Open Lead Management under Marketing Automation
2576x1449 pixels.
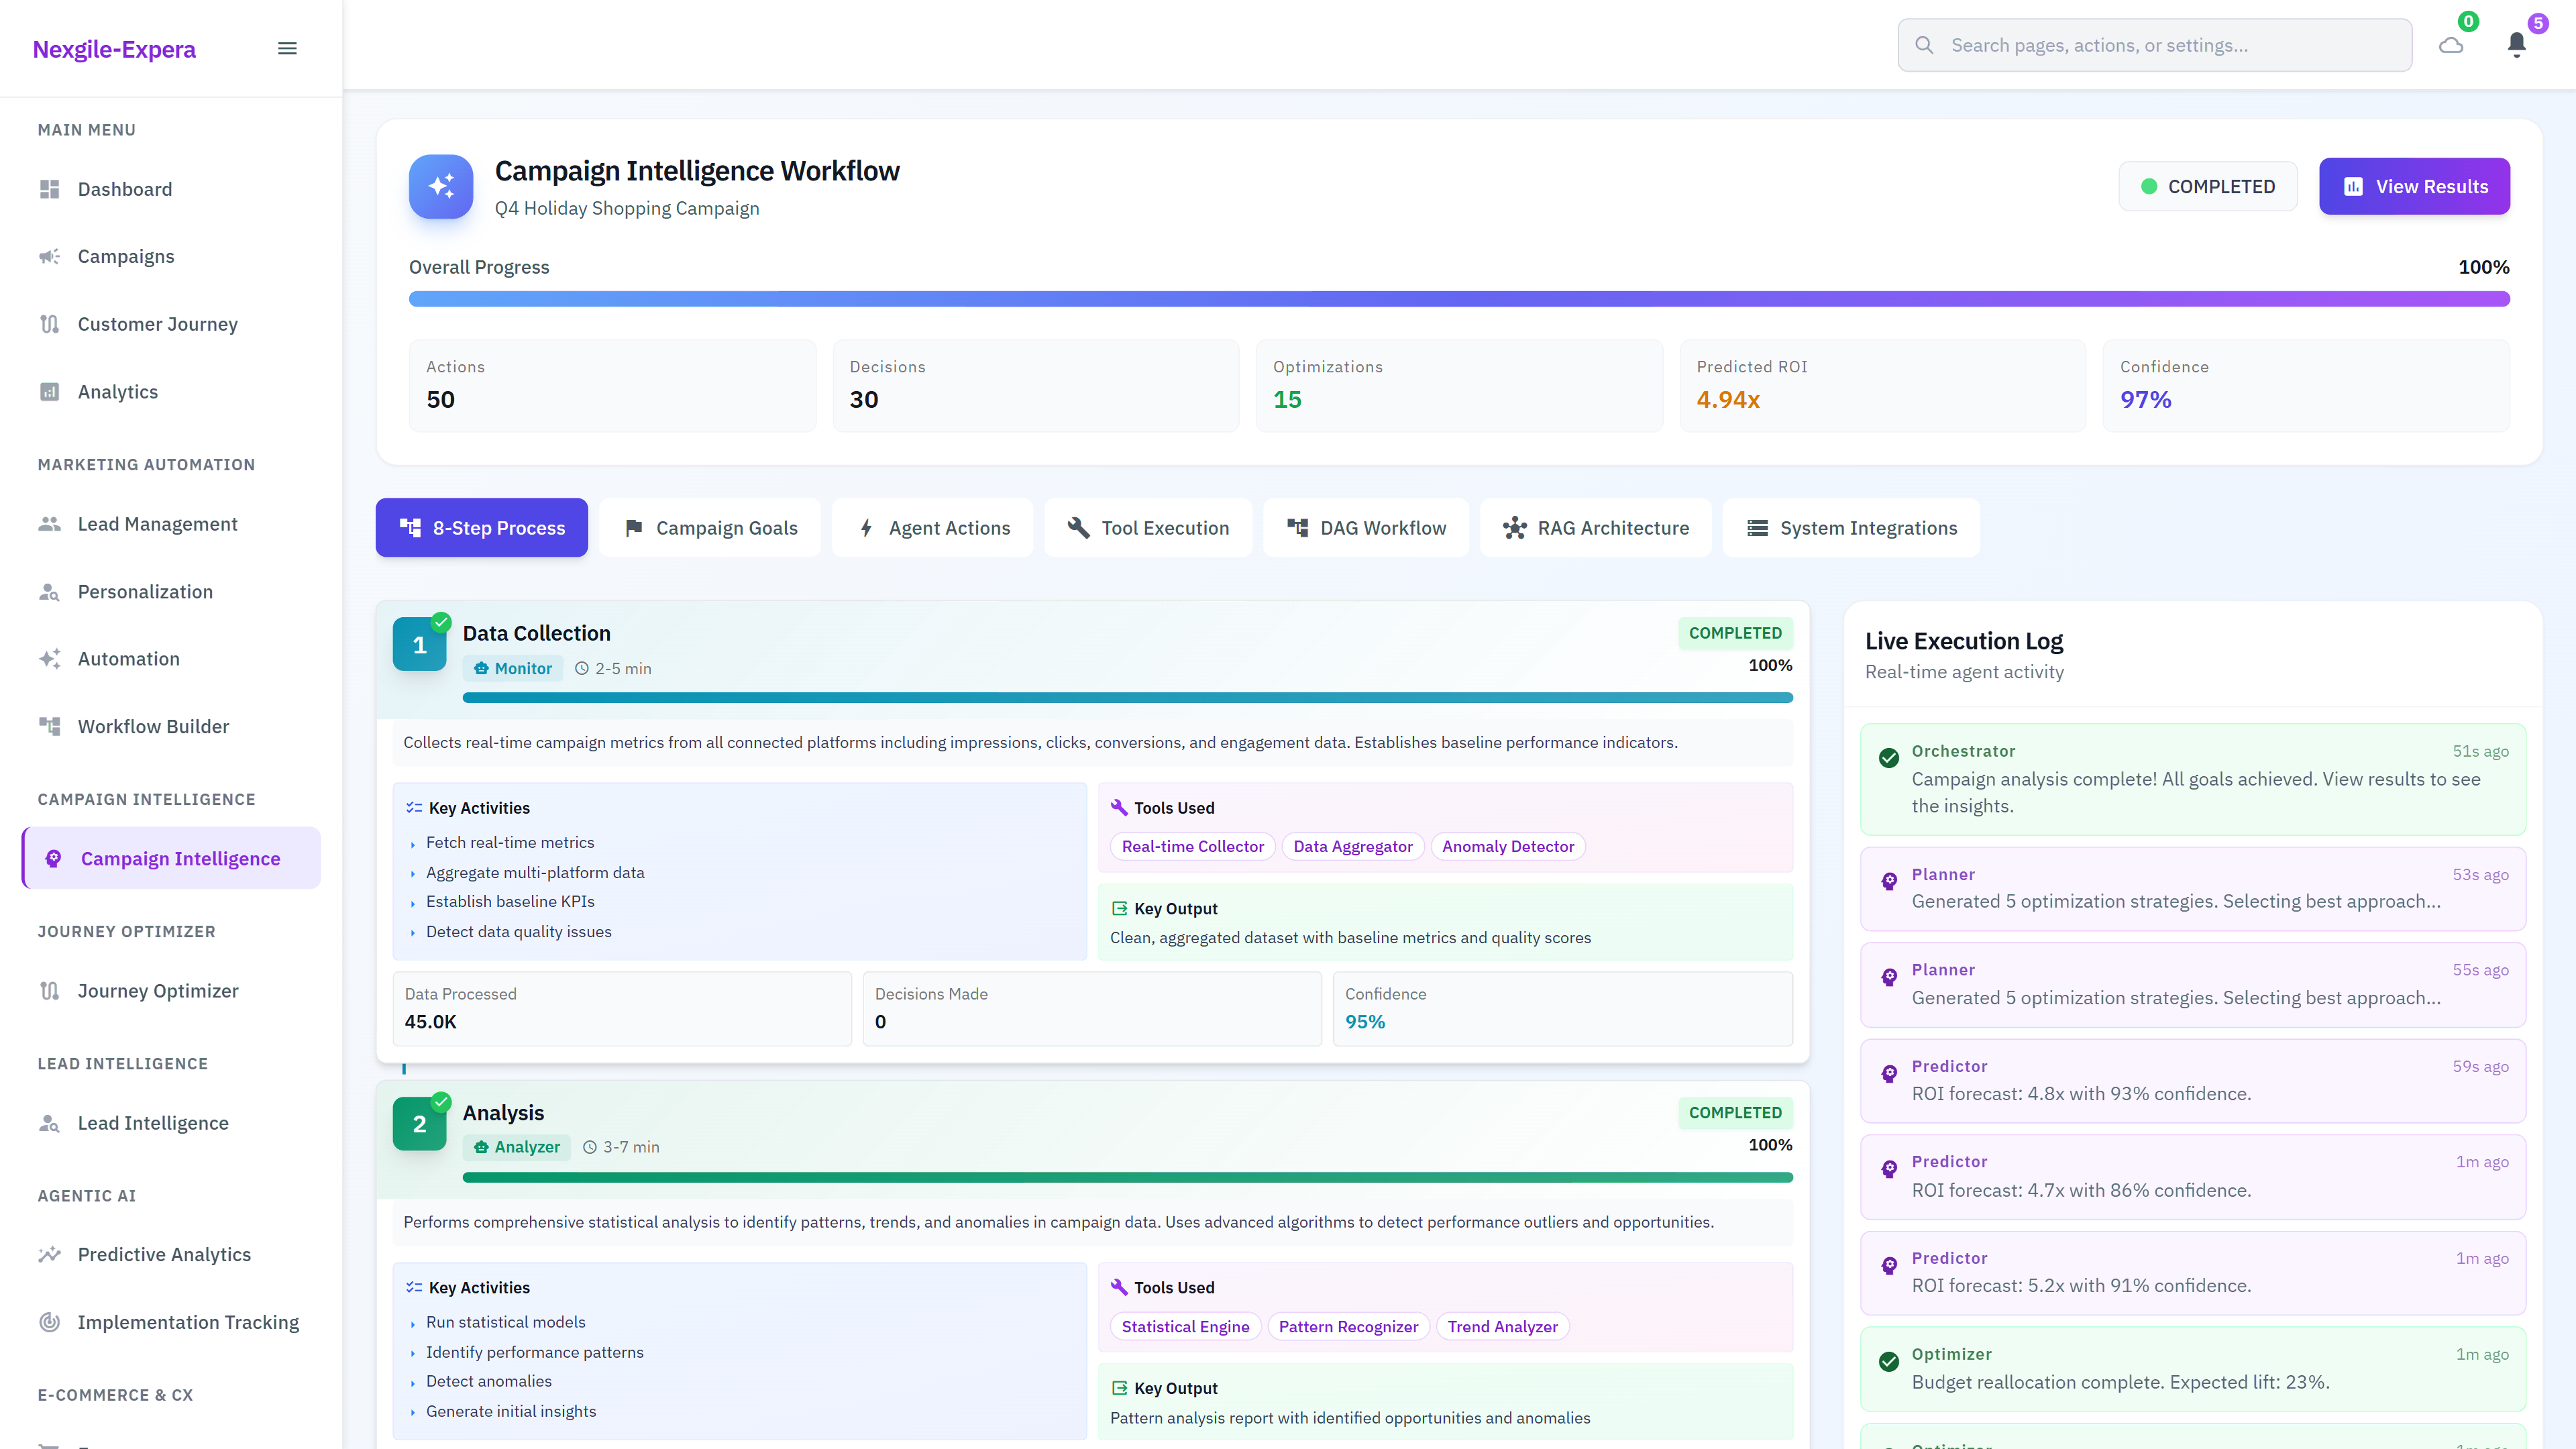pyautogui.click(x=157, y=523)
